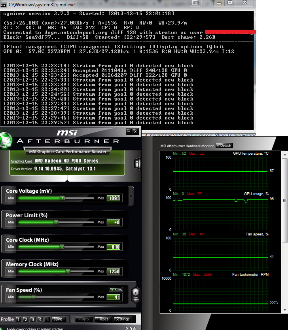288x330 pixels.
Task: Click [D]isplay options in cgminer
Action: (x=176, y=47)
